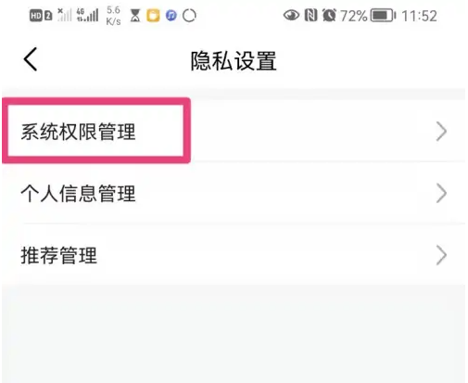
Task: Open 推荐管理 menu item
Action: click(x=234, y=254)
